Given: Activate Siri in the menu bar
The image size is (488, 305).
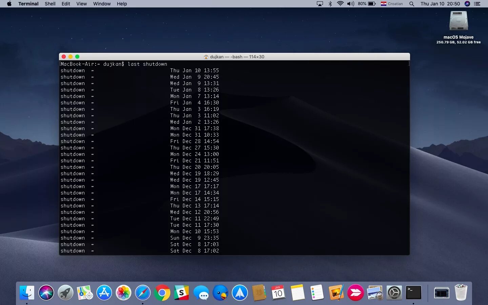Looking at the screenshot, I should click(x=467, y=4).
